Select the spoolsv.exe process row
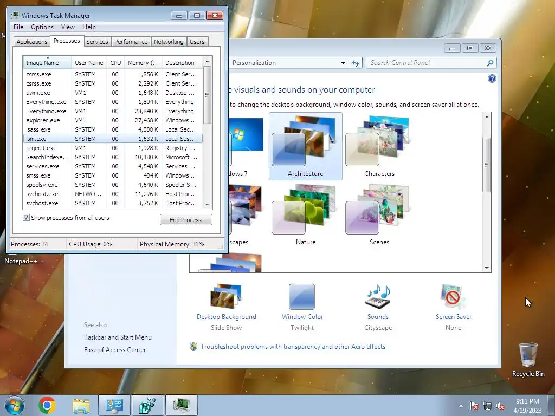555x416 pixels. pyautogui.click(x=113, y=185)
